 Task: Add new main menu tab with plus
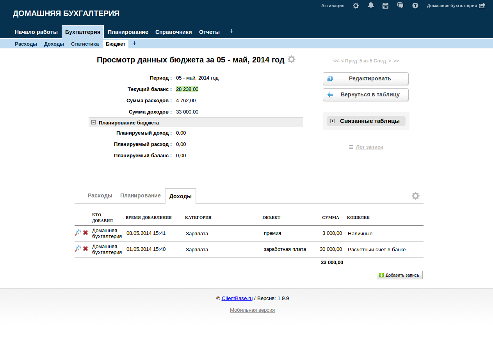[x=231, y=31]
